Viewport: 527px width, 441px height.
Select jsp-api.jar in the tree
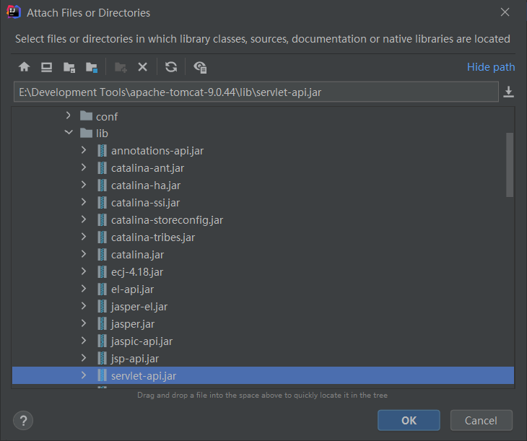click(x=135, y=359)
